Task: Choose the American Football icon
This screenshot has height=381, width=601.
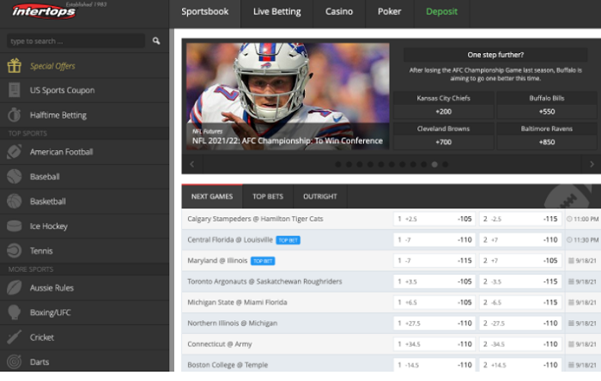Action: tap(14, 152)
